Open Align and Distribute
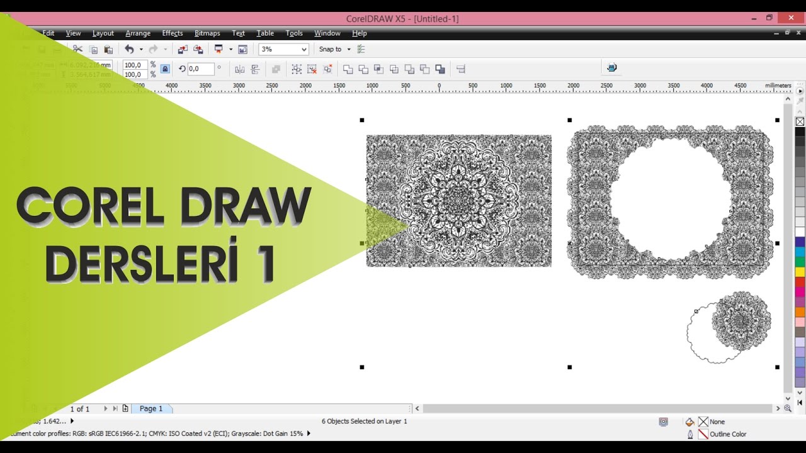 [460, 69]
